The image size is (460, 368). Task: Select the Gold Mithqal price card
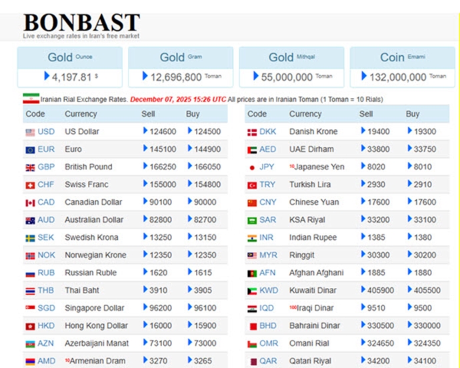(x=291, y=67)
